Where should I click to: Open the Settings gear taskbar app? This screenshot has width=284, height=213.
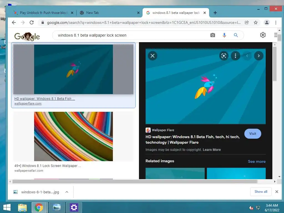(74, 207)
